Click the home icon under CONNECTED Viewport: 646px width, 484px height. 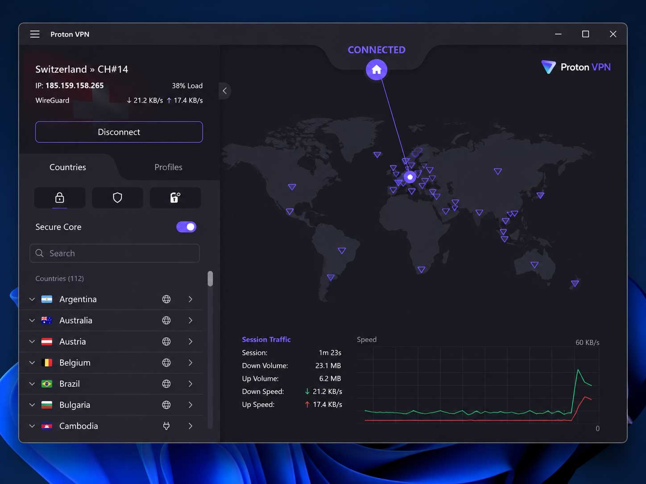coord(377,70)
